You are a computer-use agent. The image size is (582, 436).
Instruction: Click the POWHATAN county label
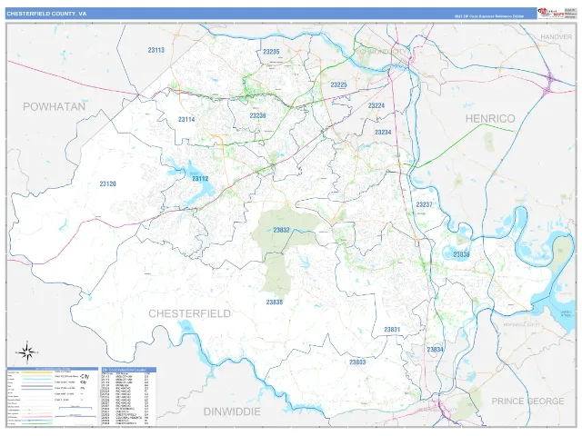coord(55,107)
